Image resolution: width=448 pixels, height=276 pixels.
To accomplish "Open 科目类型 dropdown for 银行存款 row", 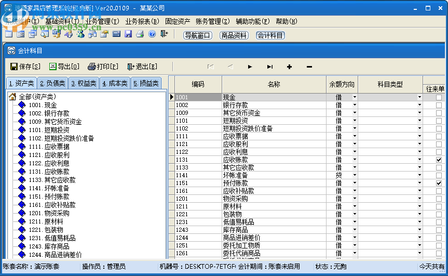I will coord(420,106).
